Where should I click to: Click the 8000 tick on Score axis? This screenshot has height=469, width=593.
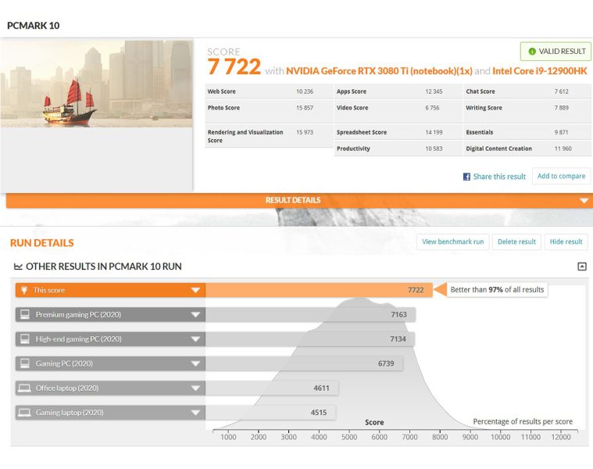(440, 437)
